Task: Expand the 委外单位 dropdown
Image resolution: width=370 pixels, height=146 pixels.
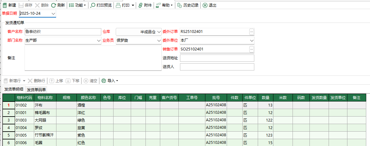Action: [x=252, y=40]
